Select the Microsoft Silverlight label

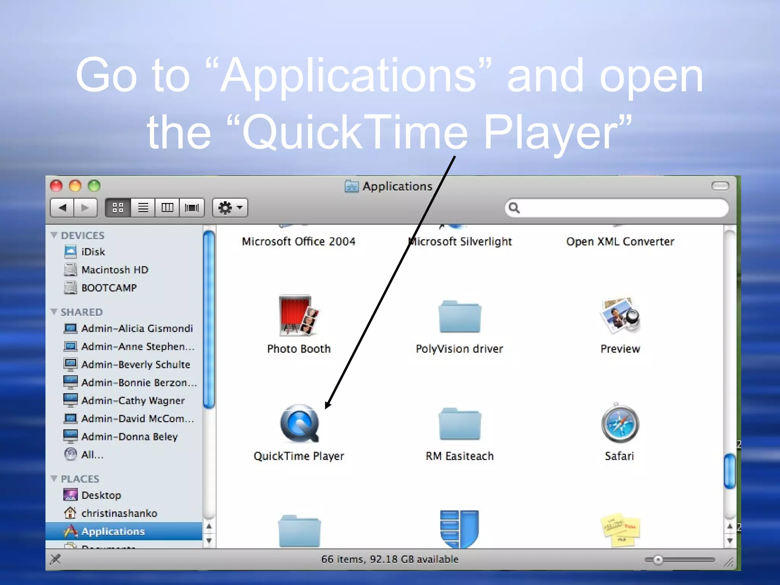point(460,241)
